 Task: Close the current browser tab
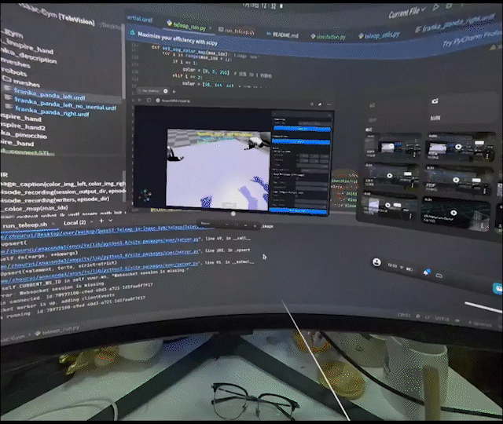(166, 91)
